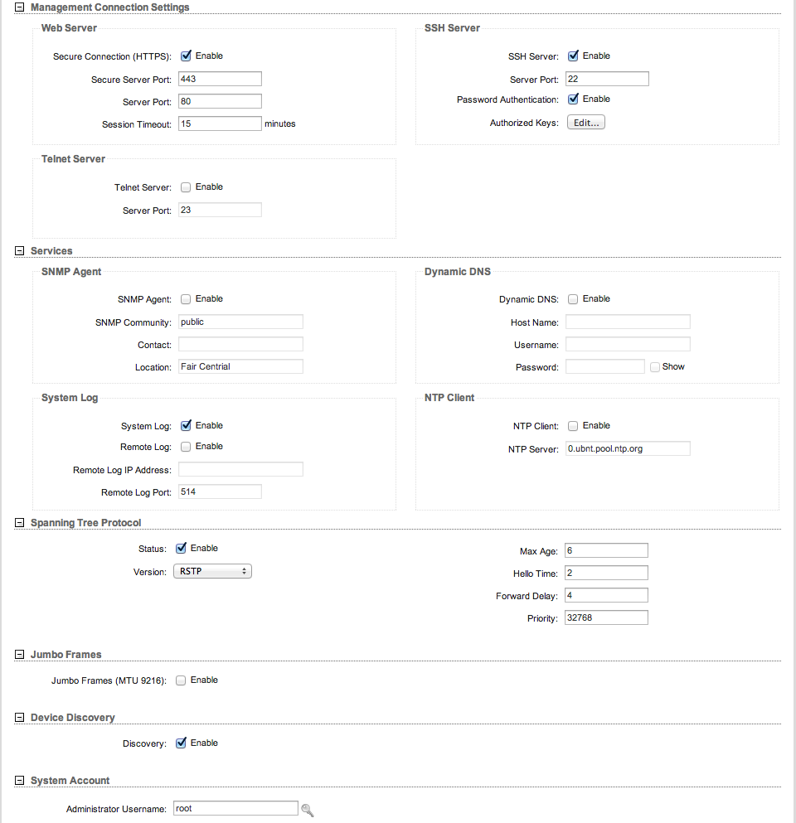This screenshot has width=796, height=823.
Task: Collapse the Services section
Action: point(19,251)
